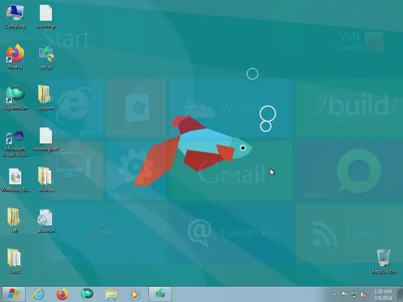The image size is (403, 302).
Task: Launch Internet Explorer from the taskbar
Action: point(38,294)
